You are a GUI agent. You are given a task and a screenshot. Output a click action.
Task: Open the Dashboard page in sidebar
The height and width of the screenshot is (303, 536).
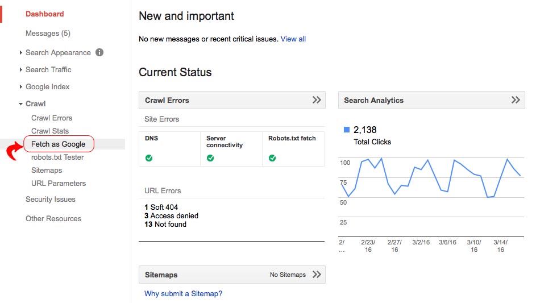point(45,14)
